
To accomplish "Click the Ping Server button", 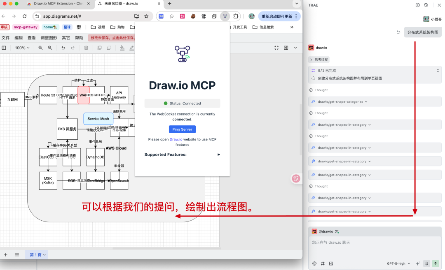I will click(182, 129).
